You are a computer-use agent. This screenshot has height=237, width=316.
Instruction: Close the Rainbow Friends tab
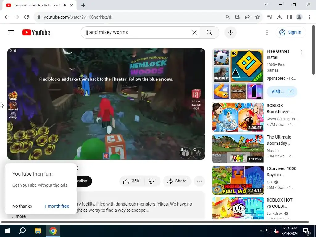72,5
